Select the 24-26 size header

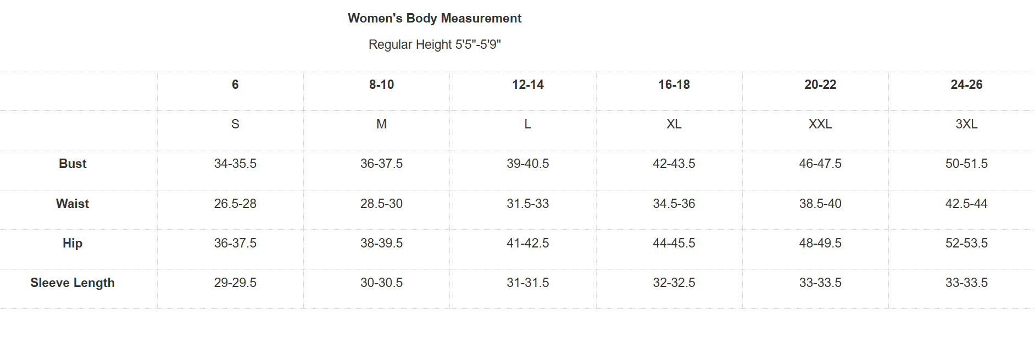(x=966, y=85)
